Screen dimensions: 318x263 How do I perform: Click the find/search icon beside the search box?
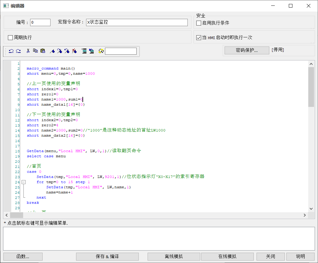pyautogui.click(x=101, y=51)
